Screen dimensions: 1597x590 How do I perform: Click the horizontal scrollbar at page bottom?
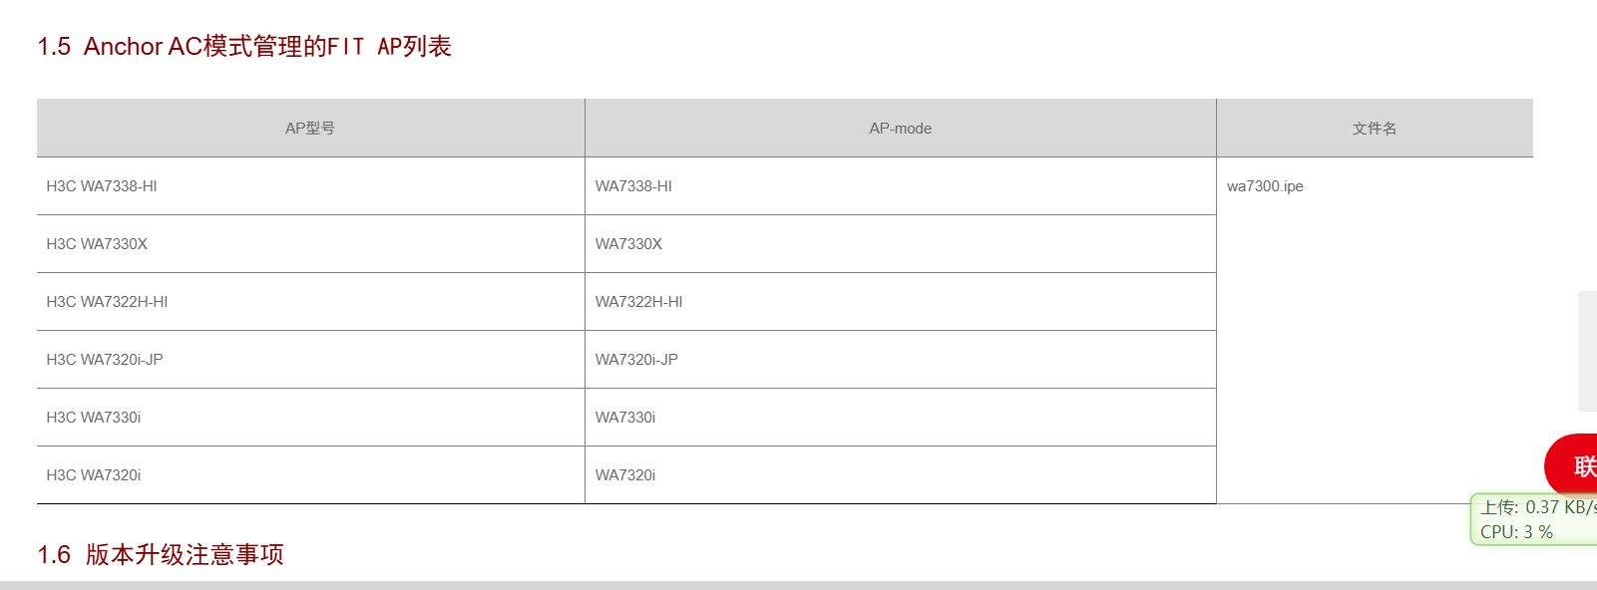pyautogui.click(x=798, y=585)
